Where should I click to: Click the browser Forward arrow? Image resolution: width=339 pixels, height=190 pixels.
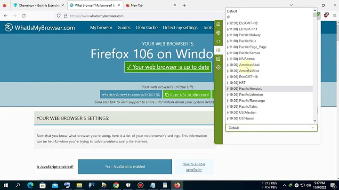[x=15, y=16]
